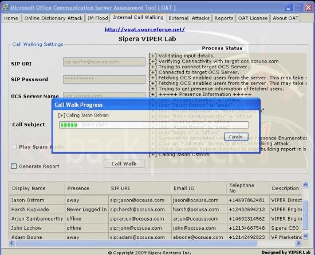Click sip:arjun@ocsusa.com cell
This screenshot has height=255, width=315.
tap(140, 219)
